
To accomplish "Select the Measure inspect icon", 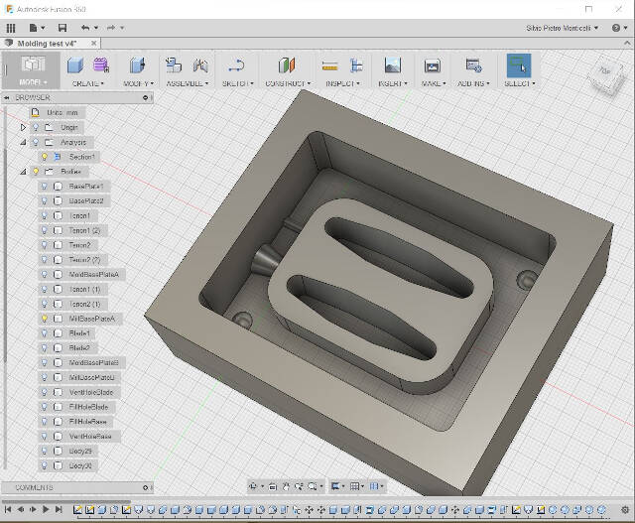I will click(329, 65).
